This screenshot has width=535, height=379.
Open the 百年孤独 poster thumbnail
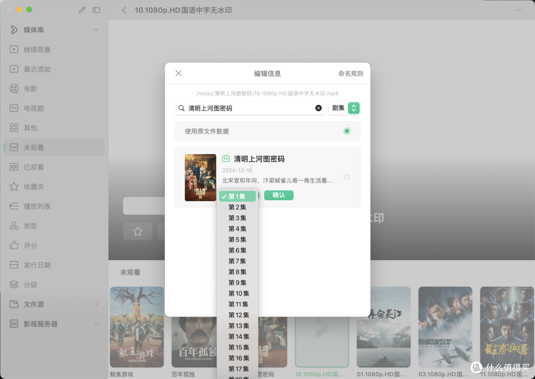coord(194,342)
